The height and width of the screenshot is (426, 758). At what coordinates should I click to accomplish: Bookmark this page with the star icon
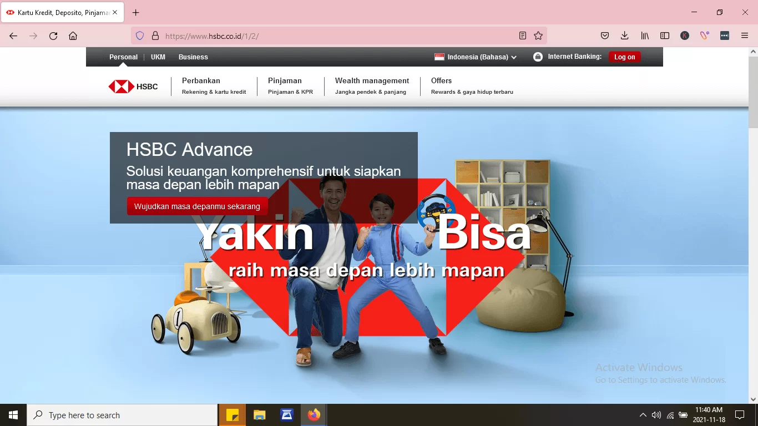click(x=538, y=35)
